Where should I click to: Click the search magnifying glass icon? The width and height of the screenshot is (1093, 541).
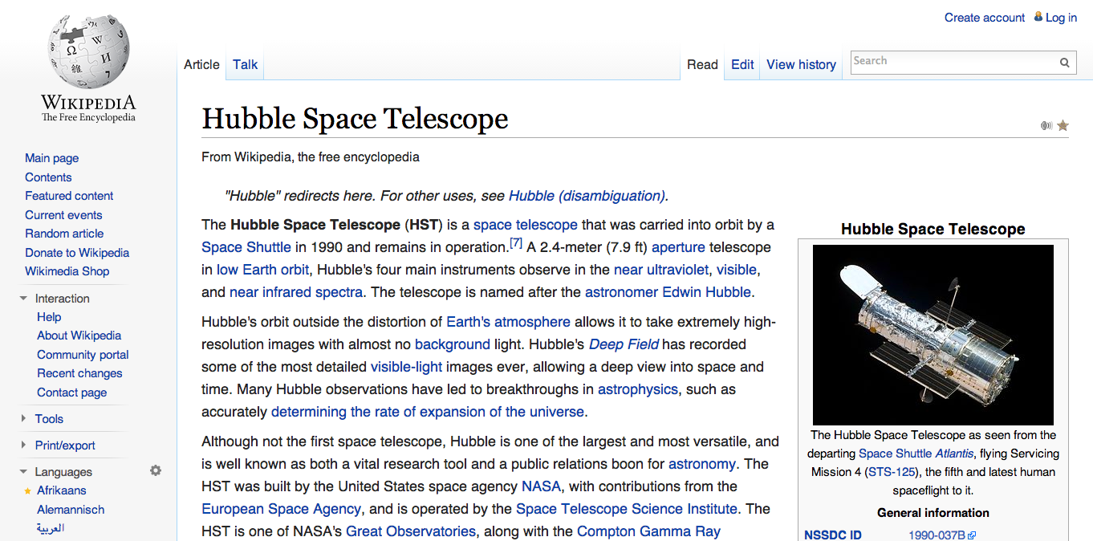click(x=1064, y=62)
